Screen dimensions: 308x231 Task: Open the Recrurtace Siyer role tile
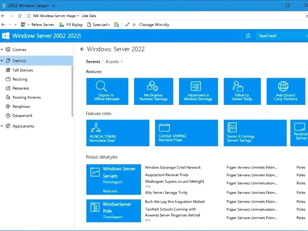[x=118, y=133]
